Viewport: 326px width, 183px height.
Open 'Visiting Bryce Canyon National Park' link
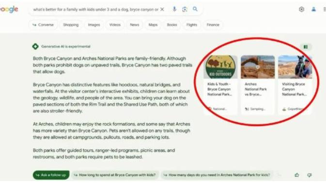(x=294, y=89)
